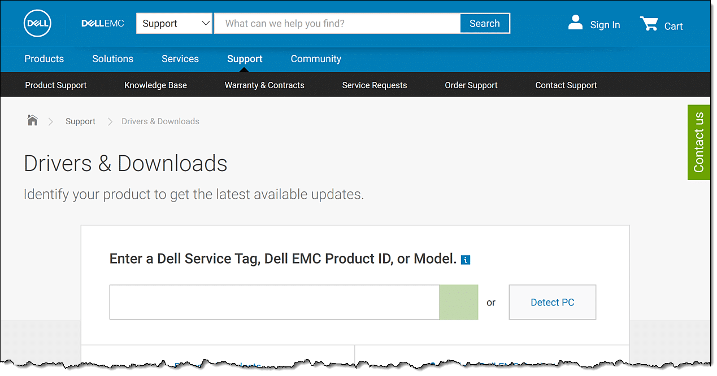Open the green Contact us side tab

coord(698,142)
